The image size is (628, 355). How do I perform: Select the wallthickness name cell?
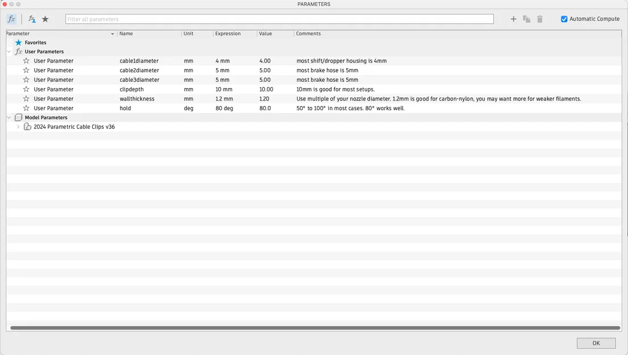(x=137, y=99)
